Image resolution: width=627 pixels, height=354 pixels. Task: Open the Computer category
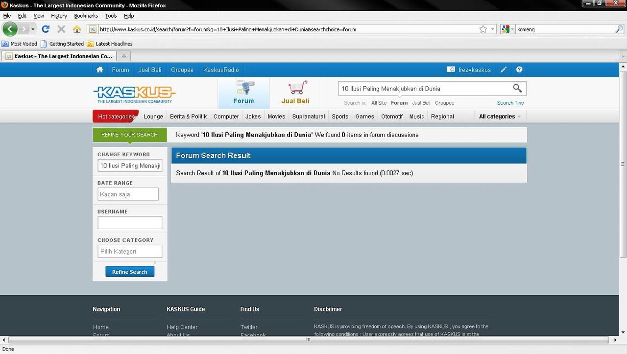(x=226, y=117)
